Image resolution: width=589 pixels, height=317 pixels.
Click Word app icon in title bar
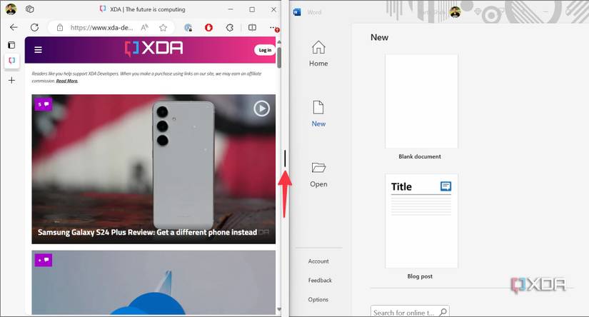[297, 12]
